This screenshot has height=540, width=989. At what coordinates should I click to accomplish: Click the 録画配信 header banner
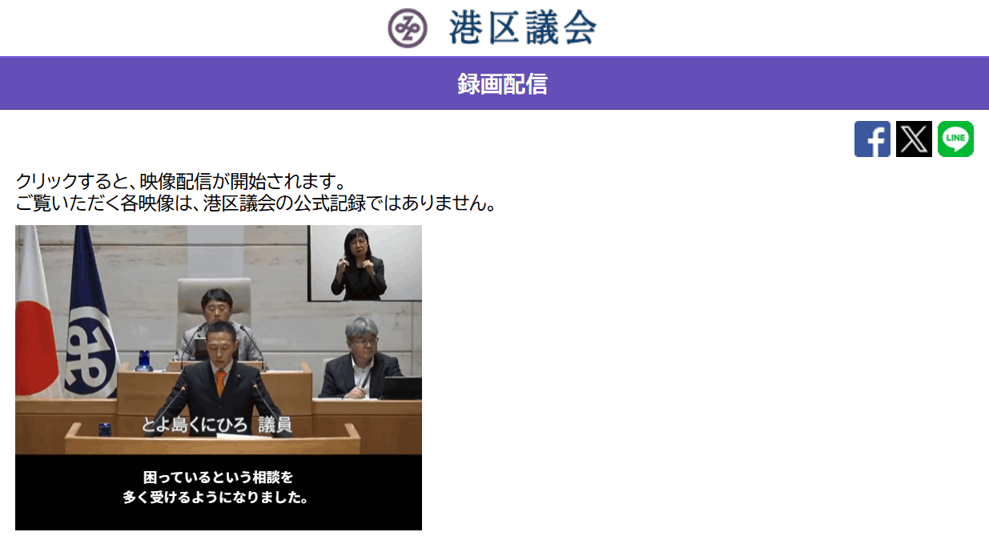point(495,83)
